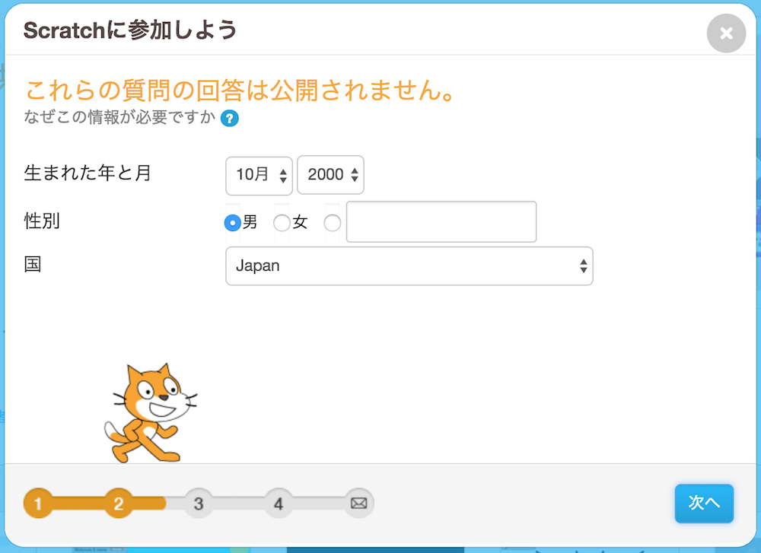The image size is (761, 553).
Task: Select the 女 gender radio button
Action: (x=282, y=223)
